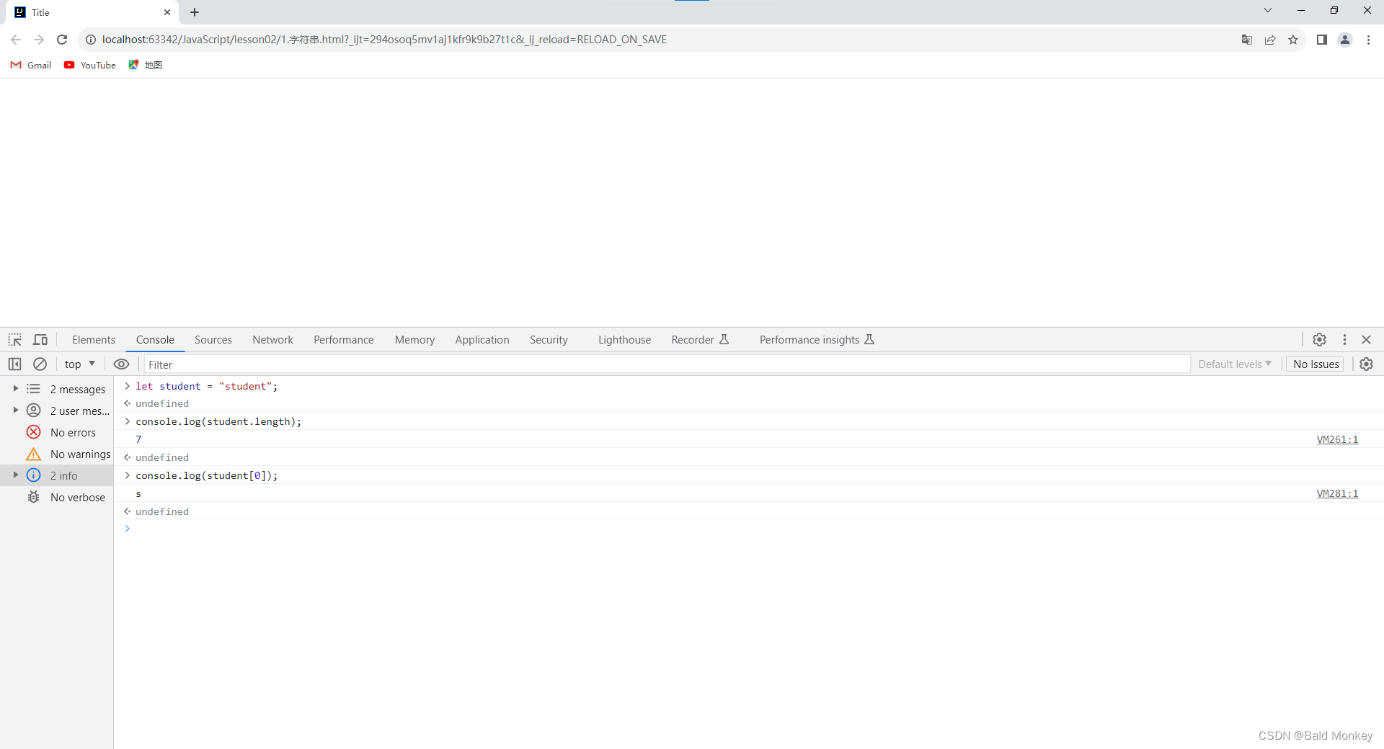The height and width of the screenshot is (749, 1384).
Task: Reload the current page
Action: (62, 40)
